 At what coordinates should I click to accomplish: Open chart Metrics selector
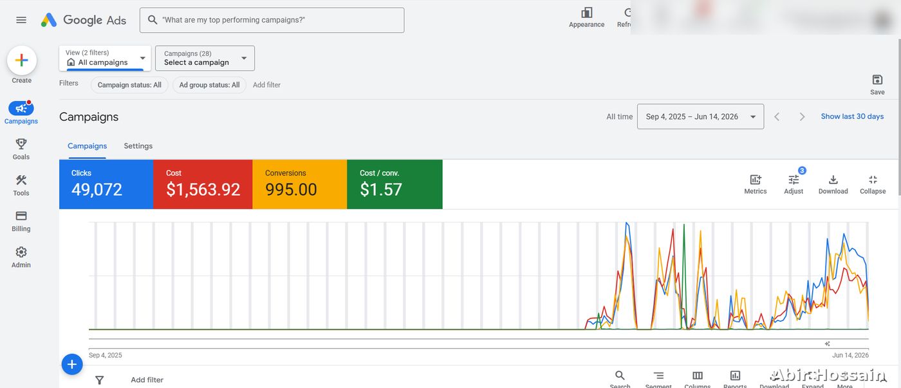(x=755, y=184)
